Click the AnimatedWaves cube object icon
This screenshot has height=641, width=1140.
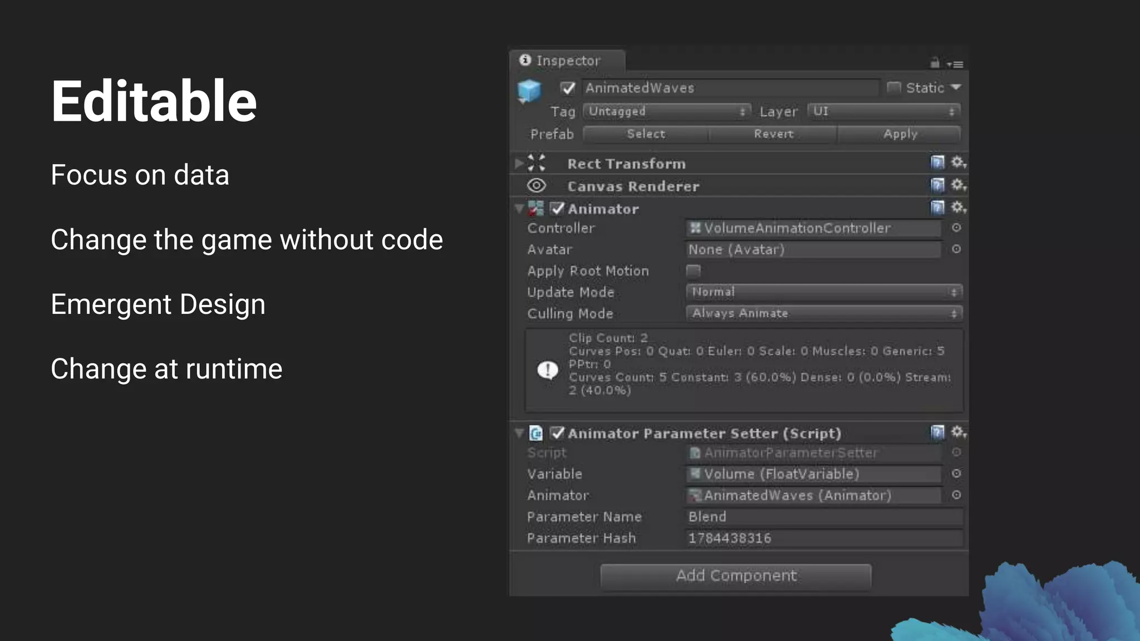point(529,91)
